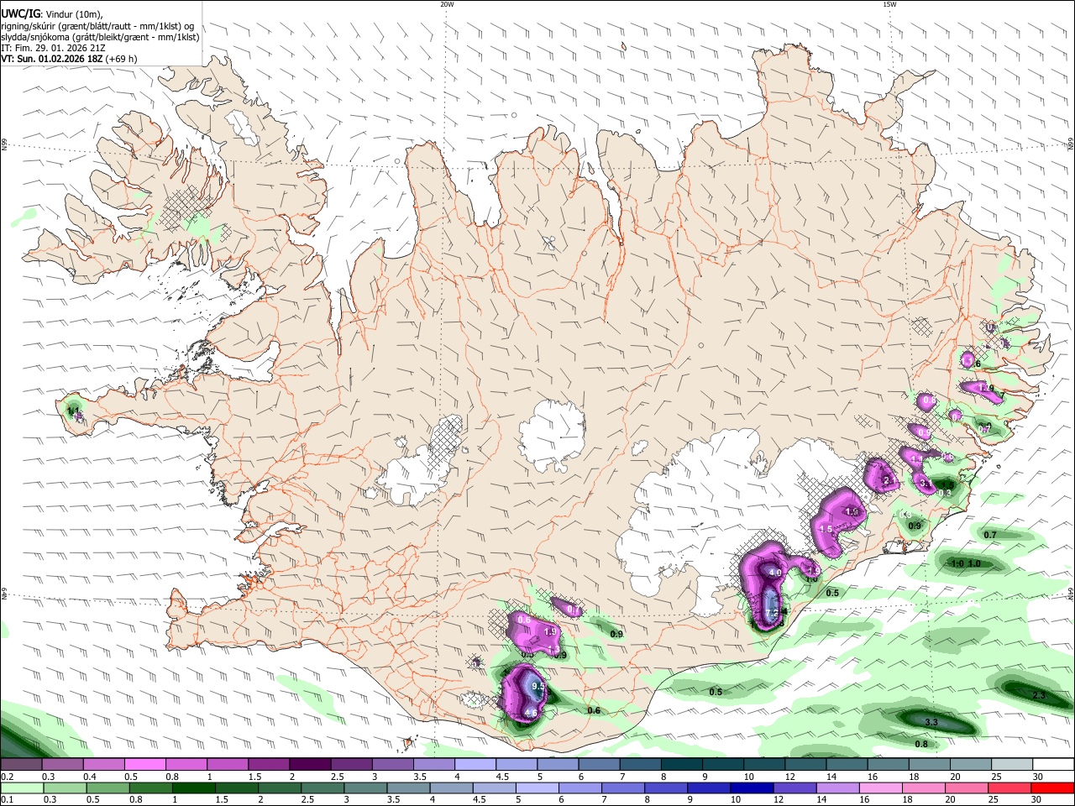
Task: Click the (+69 h) forecast offset text
Action: tap(123, 59)
